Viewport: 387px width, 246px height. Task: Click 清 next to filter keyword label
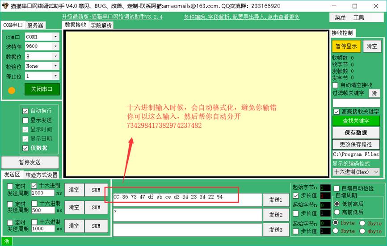click(374, 93)
